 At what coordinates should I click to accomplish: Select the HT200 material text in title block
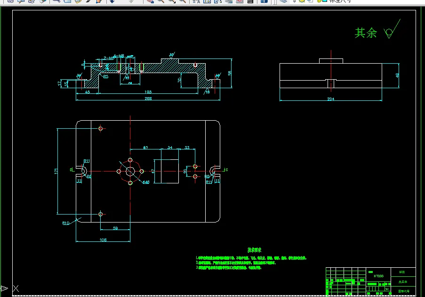(x=379, y=276)
